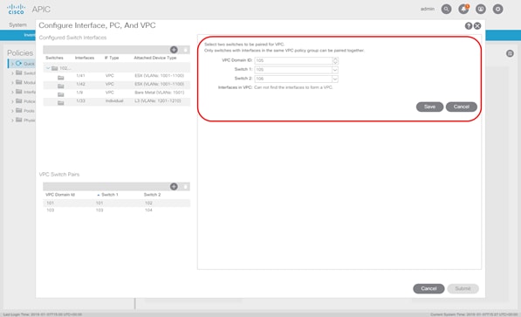Click the round icon right of the Policies pane
Image resolution: width=521 pixels, height=317 pixels.
510,53
